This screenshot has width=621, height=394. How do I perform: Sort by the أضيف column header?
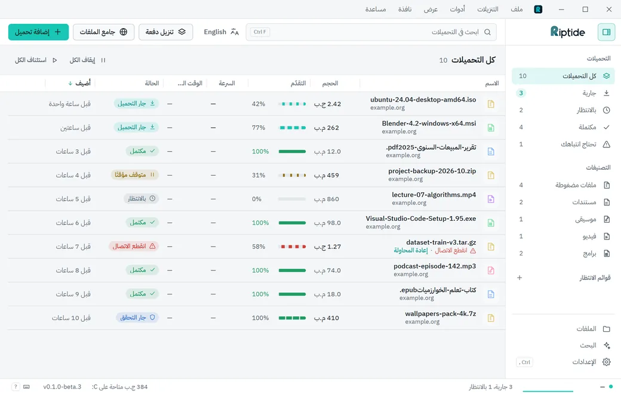[x=79, y=83]
